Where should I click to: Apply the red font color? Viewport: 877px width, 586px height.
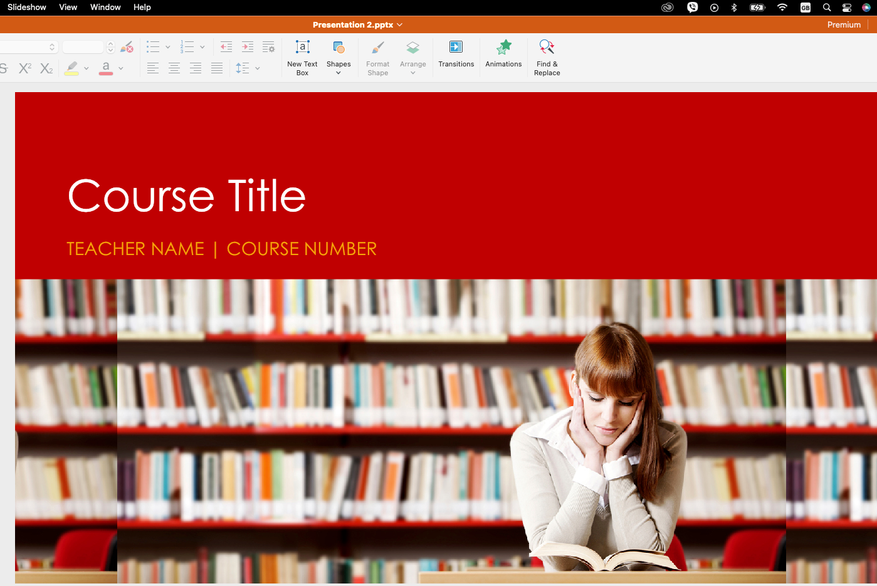click(x=106, y=68)
